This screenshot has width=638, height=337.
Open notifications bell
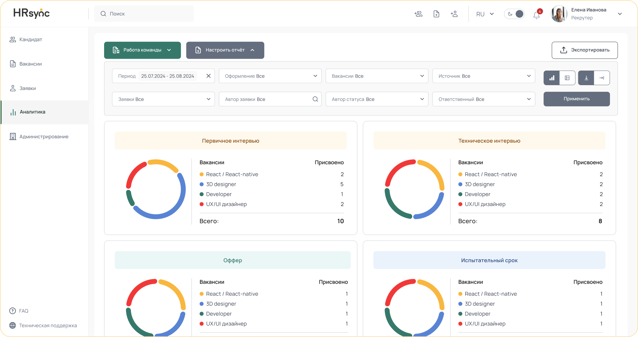537,15
